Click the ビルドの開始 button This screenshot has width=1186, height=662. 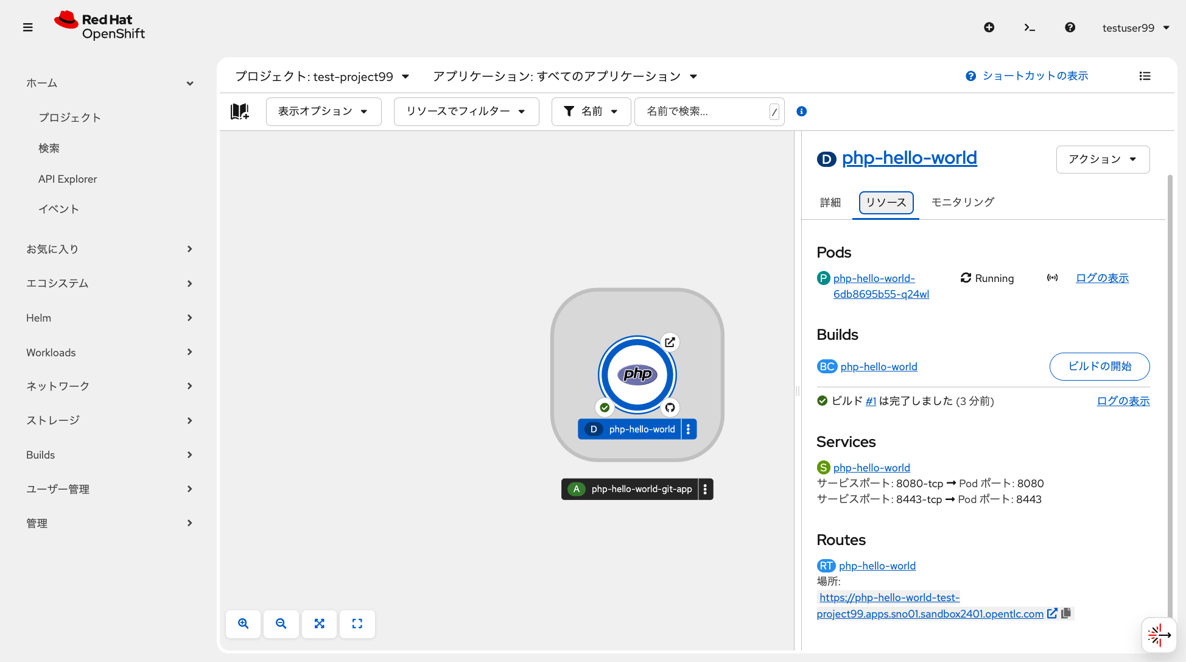tap(1099, 367)
